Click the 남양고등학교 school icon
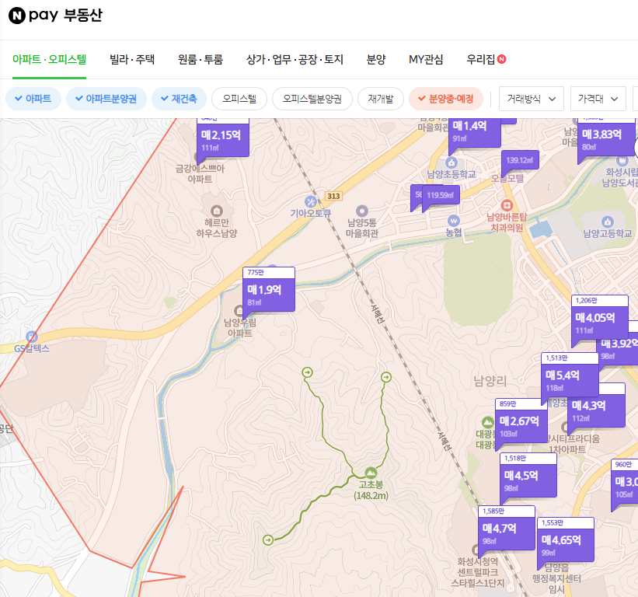This screenshot has width=638, height=597. [x=608, y=222]
